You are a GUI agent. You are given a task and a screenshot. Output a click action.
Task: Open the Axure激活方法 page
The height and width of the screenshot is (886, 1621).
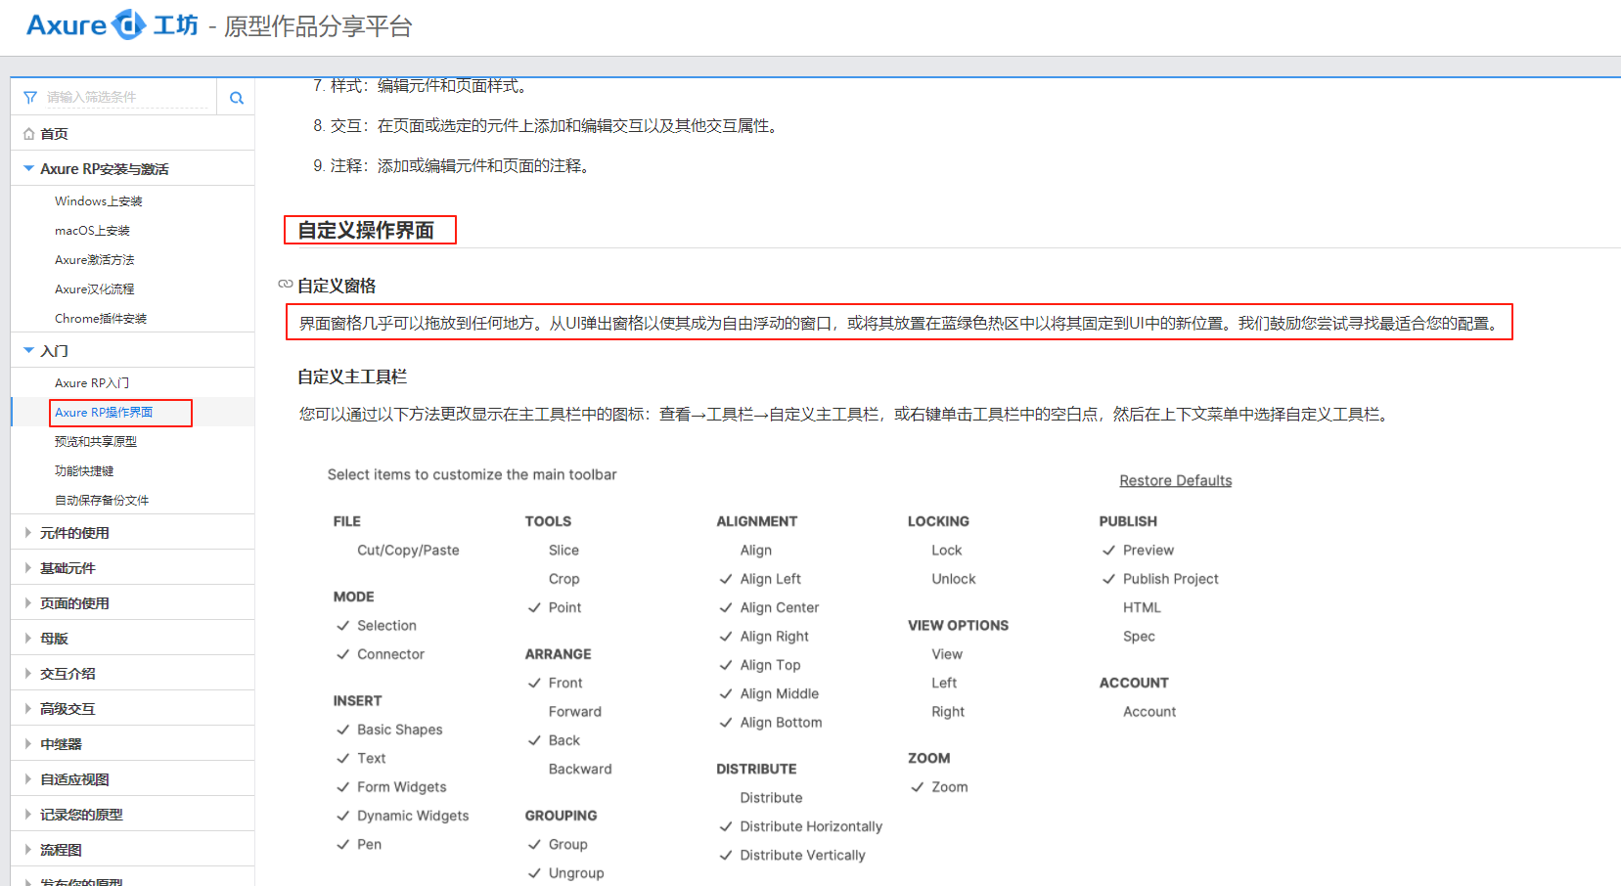click(95, 260)
